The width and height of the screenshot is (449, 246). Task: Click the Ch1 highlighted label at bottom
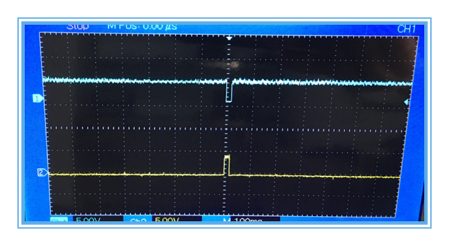coord(59,220)
